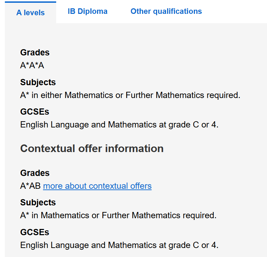Click the first Subjects heading

(x=38, y=82)
